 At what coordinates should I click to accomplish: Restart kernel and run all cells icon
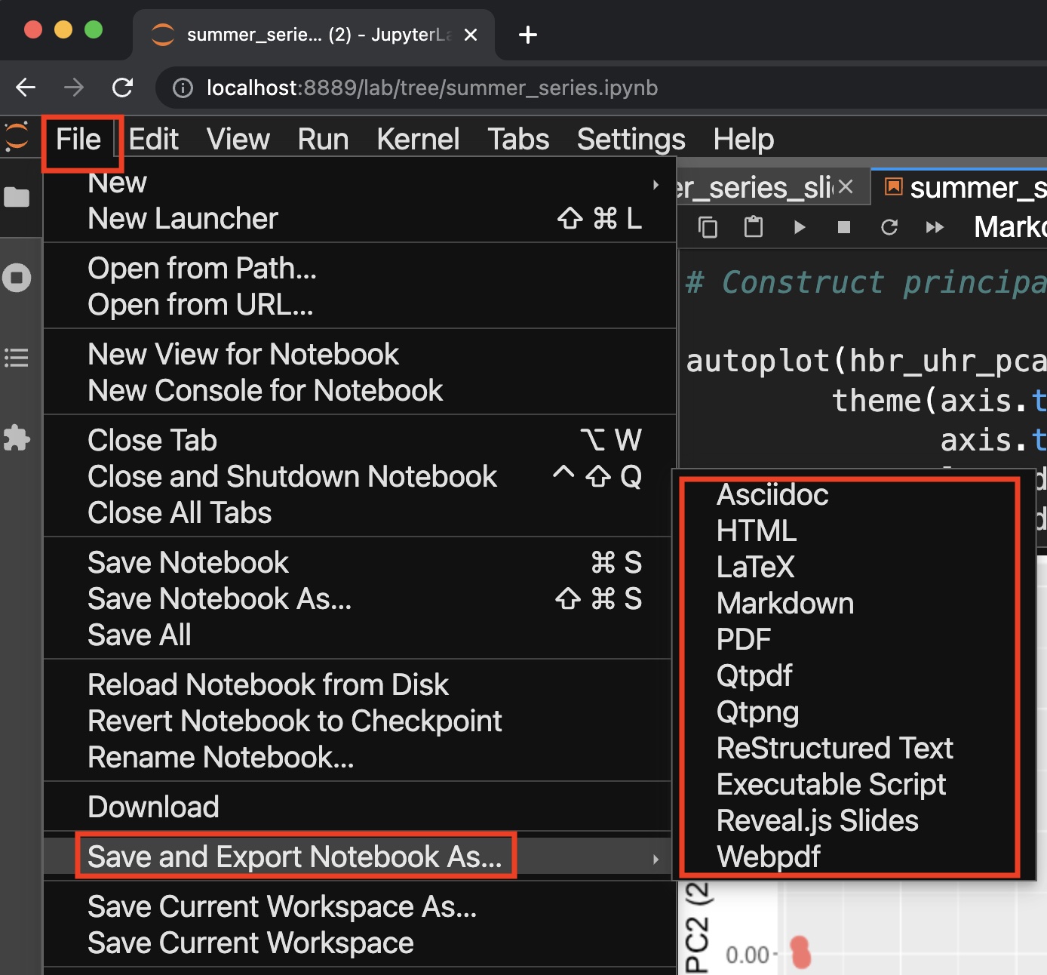click(x=935, y=227)
